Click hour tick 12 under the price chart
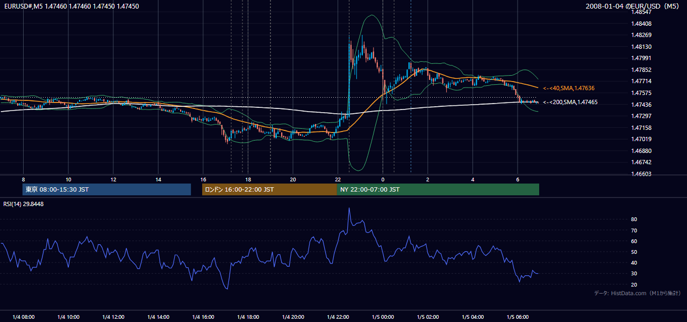The image size is (687, 322). click(113, 179)
